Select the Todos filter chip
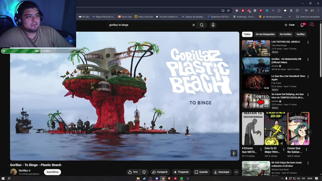 coord(247,34)
